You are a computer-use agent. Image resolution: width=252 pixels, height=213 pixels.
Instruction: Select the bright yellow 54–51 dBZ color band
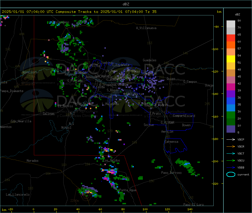(x=231, y=59)
